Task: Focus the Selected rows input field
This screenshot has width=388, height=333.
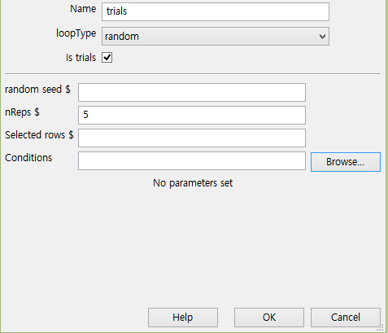Action: [192, 138]
